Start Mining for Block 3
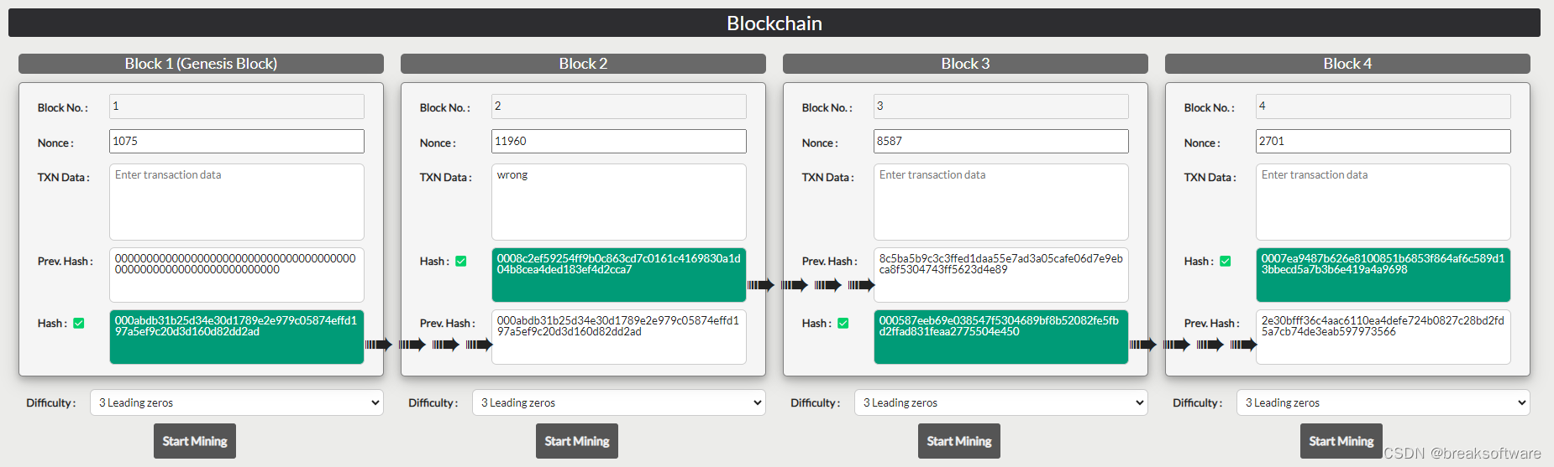This screenshot has height=467, width=1554. (x=959, y=441)
